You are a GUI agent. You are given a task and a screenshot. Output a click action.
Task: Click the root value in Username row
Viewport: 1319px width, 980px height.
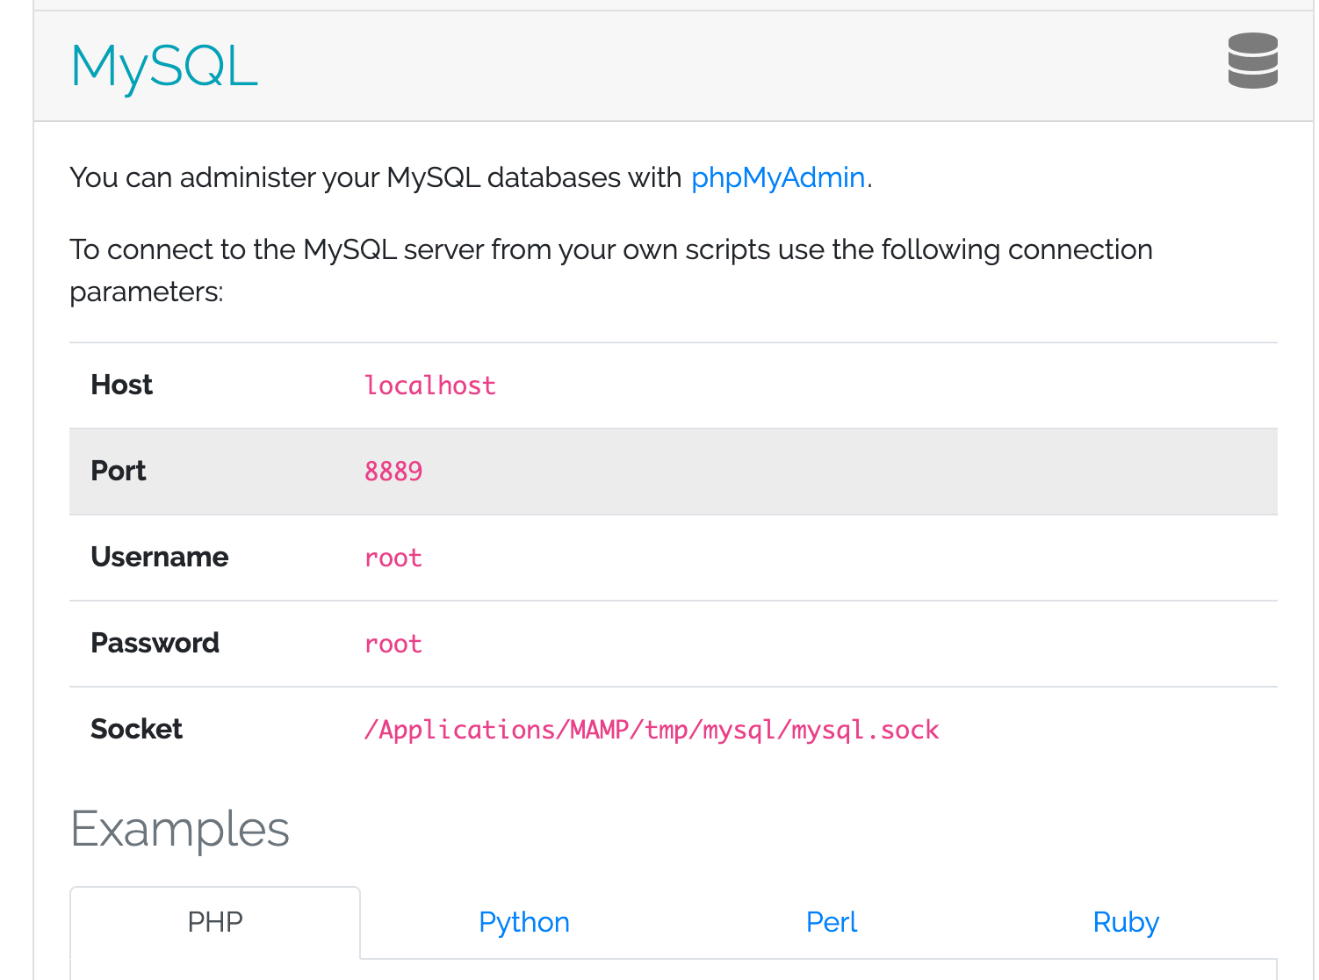(393, 558)
